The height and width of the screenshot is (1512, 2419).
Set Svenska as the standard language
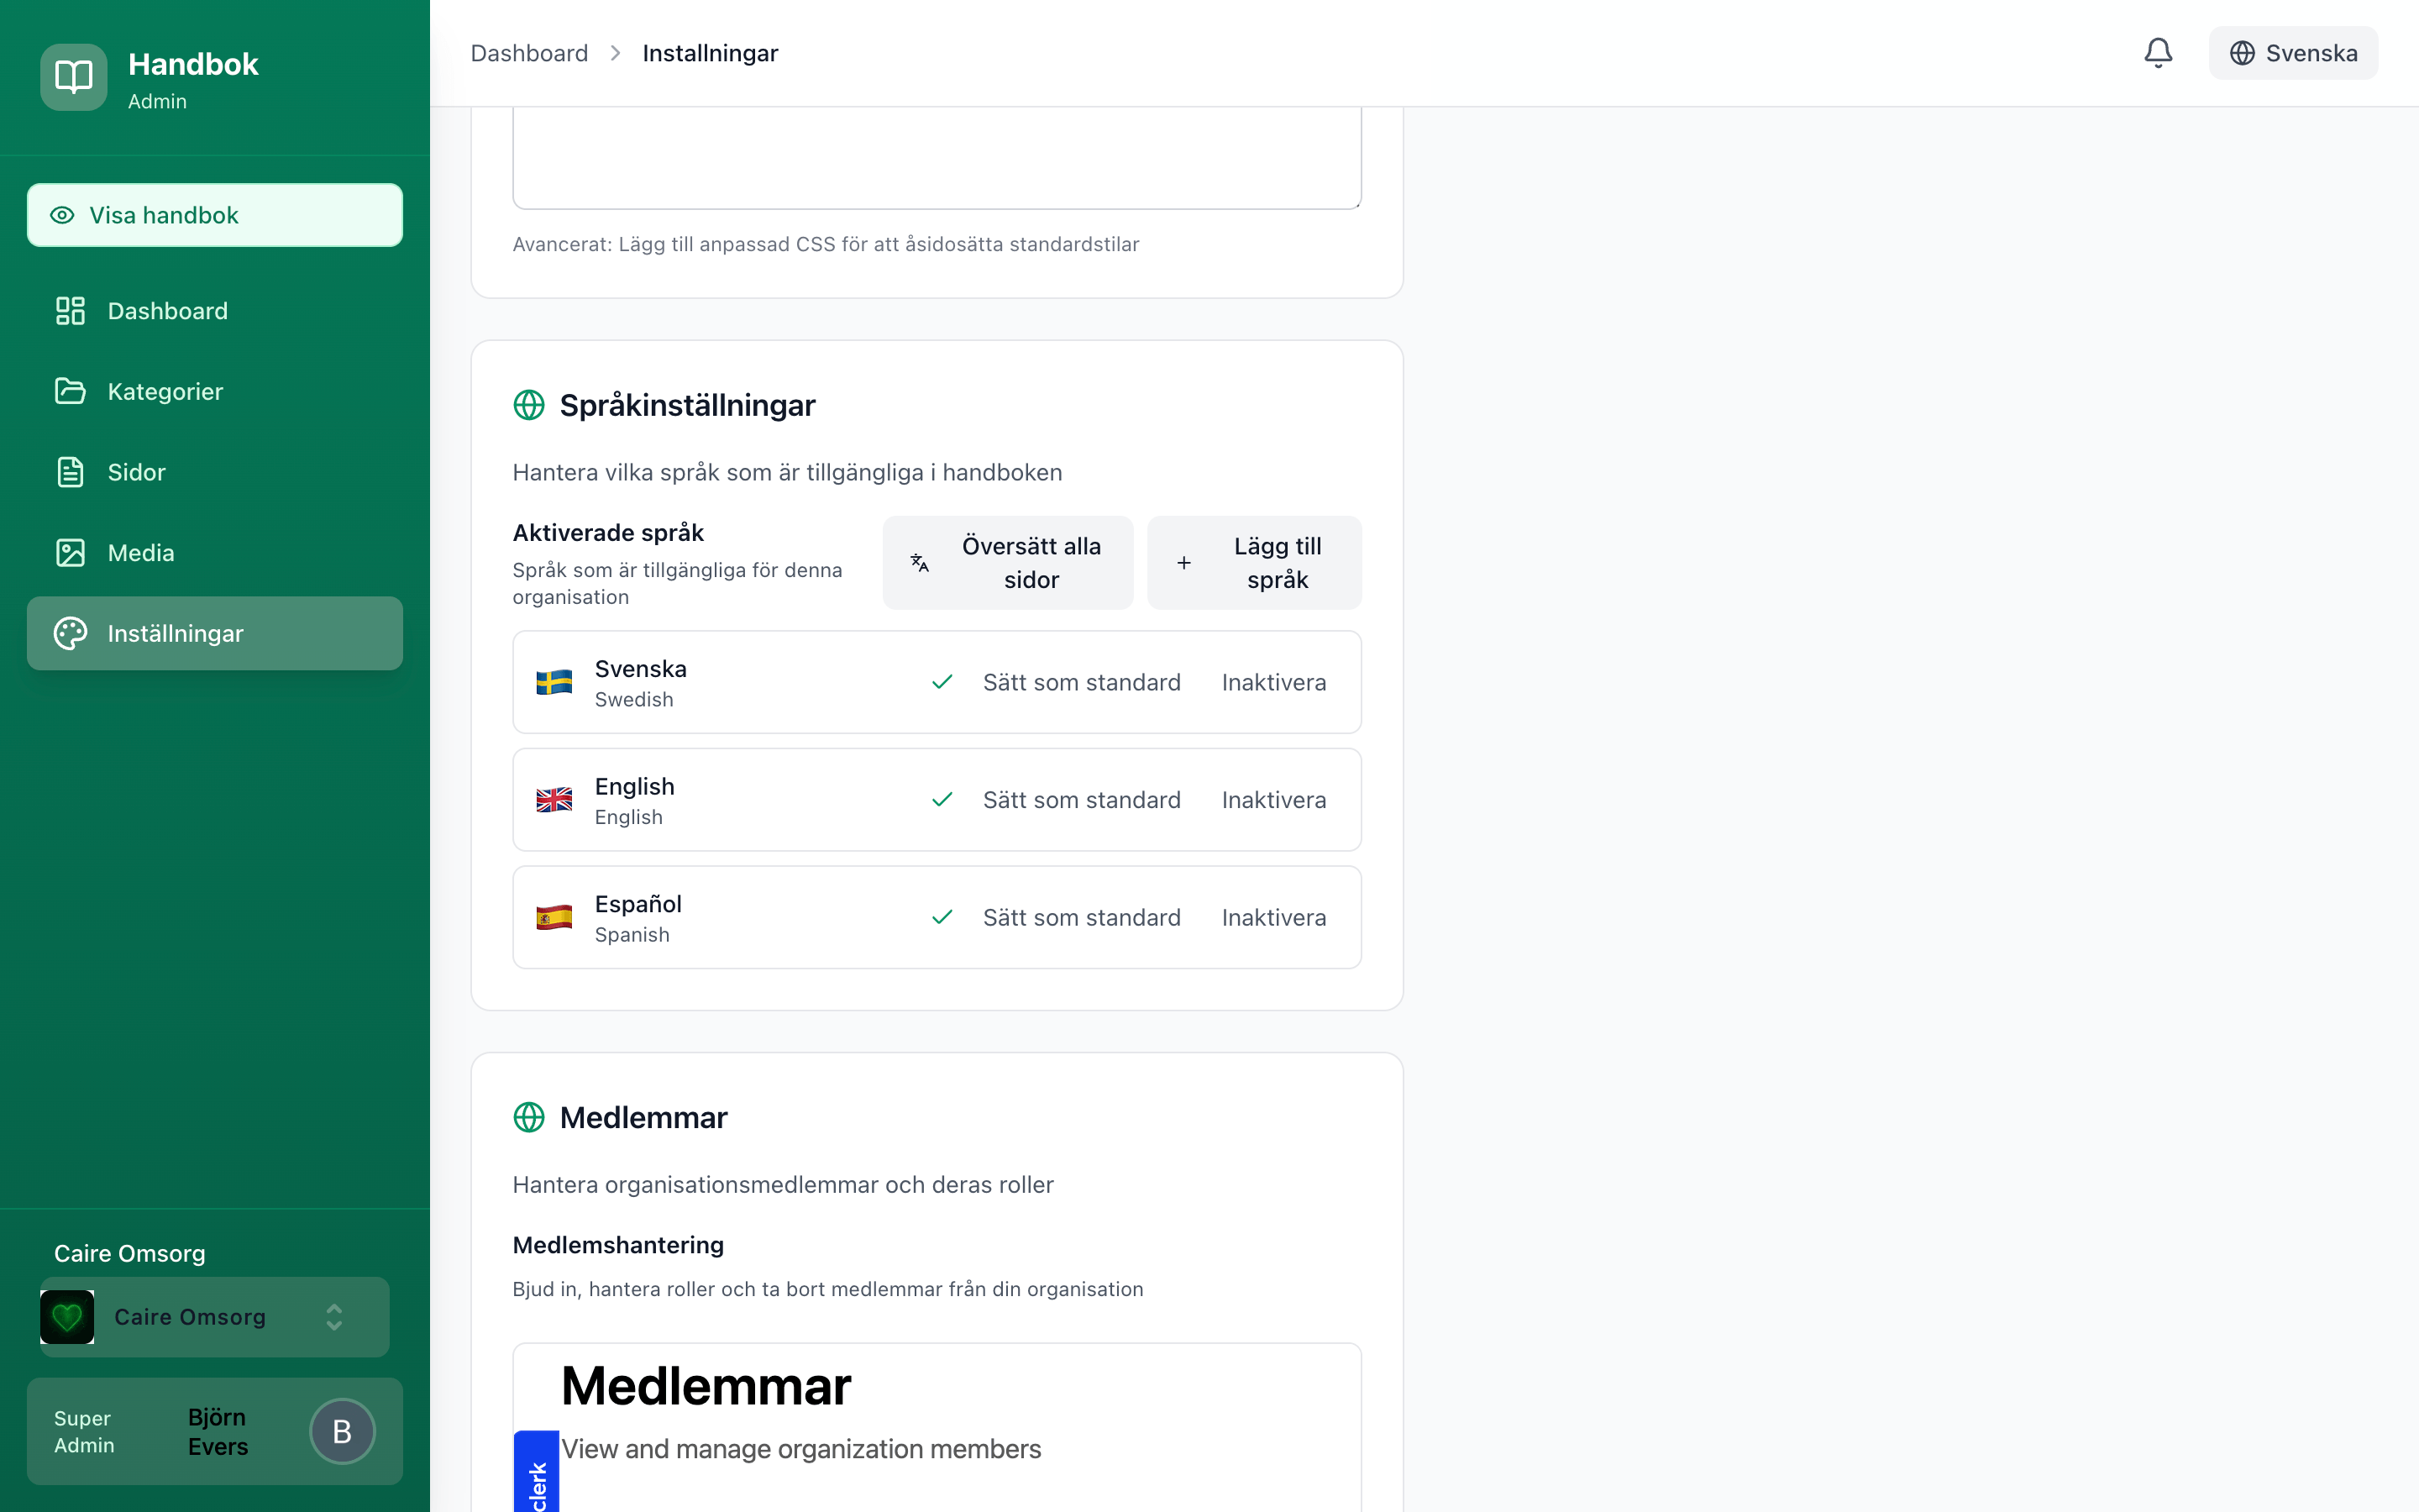click(1083, 682)
